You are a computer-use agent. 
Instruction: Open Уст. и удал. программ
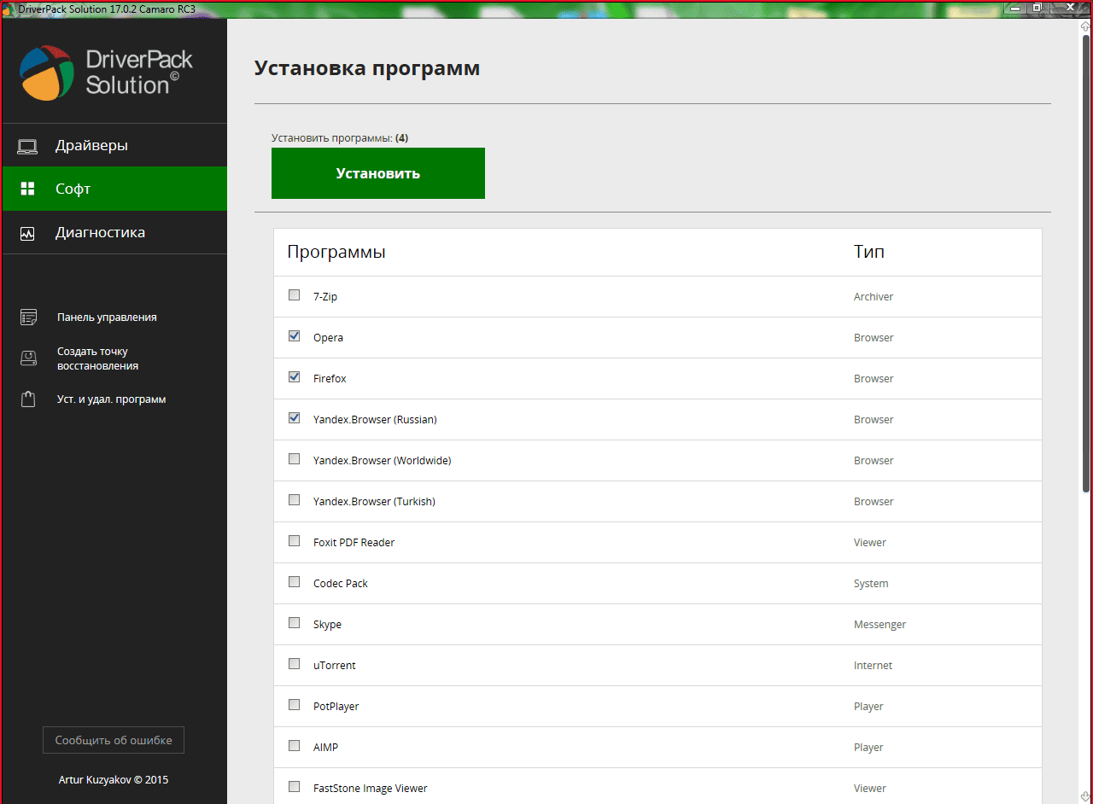point(111,399)
